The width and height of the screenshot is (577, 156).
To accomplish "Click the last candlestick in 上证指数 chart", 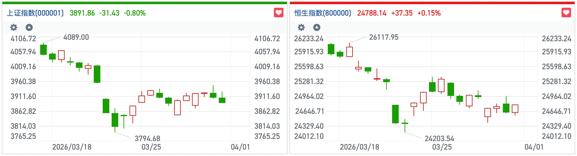I will click(222, 100).
